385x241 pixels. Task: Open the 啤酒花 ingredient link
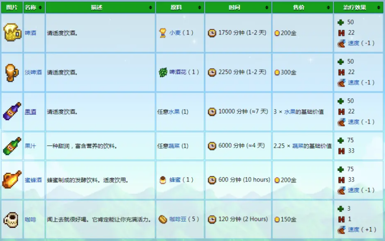click(178, 72)
